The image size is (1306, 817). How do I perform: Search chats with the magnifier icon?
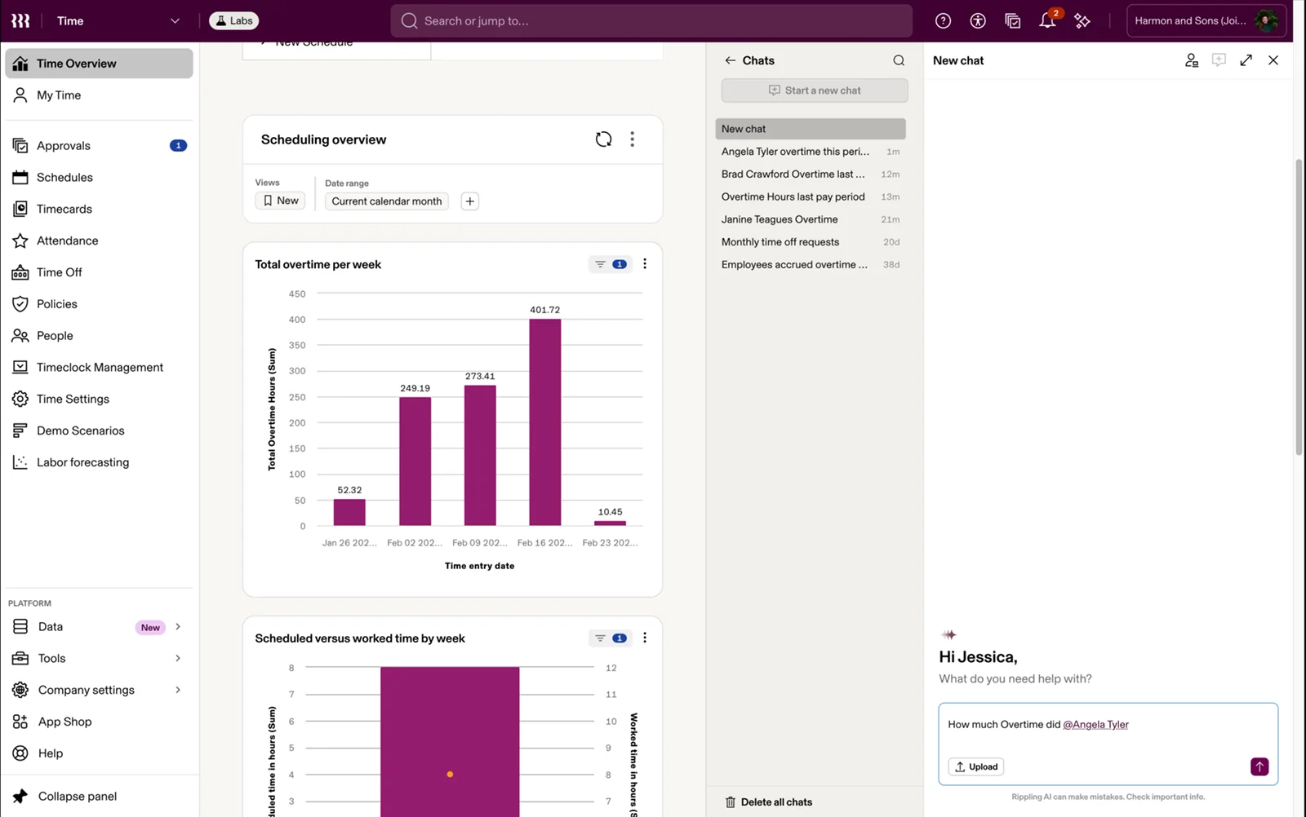click(x=899, y=60)
